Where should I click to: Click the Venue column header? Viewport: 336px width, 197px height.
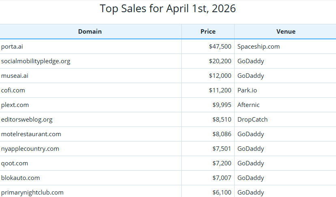pos(286,32)
